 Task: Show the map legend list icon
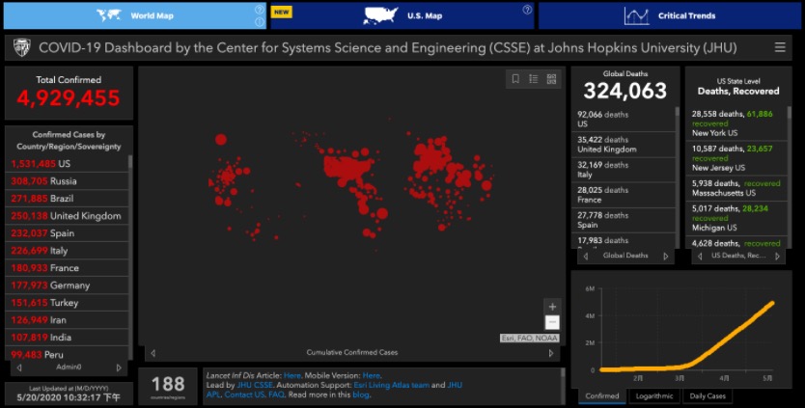[533, 79]
